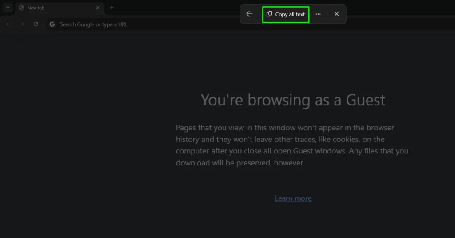Open the Learn more link
This screenshot has width=455, height=238.
293,198
